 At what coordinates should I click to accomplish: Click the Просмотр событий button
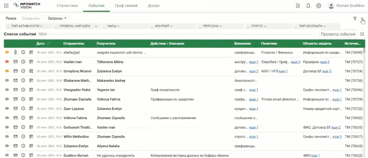point(338,34)
